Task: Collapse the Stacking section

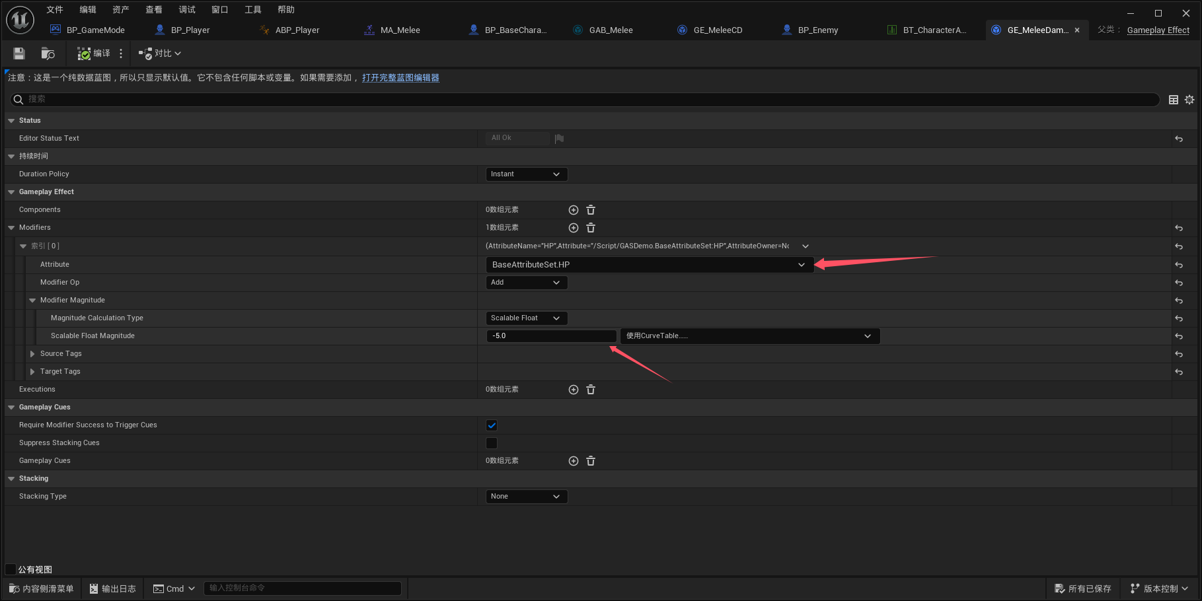Action: [x=11, y=479]
